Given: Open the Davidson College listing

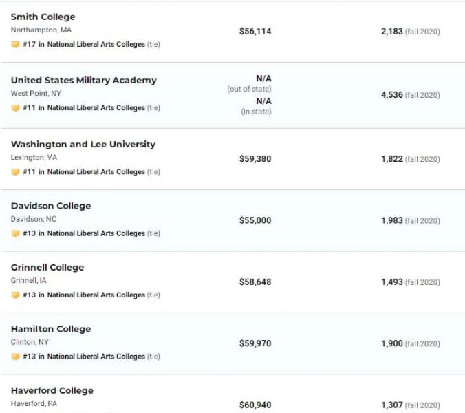Looking at the screenshot, I should (51, 206).
